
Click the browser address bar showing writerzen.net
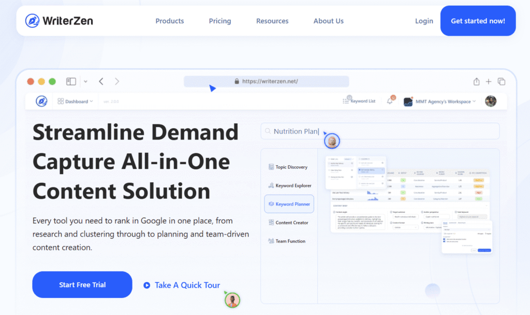[x=266, y=81]
